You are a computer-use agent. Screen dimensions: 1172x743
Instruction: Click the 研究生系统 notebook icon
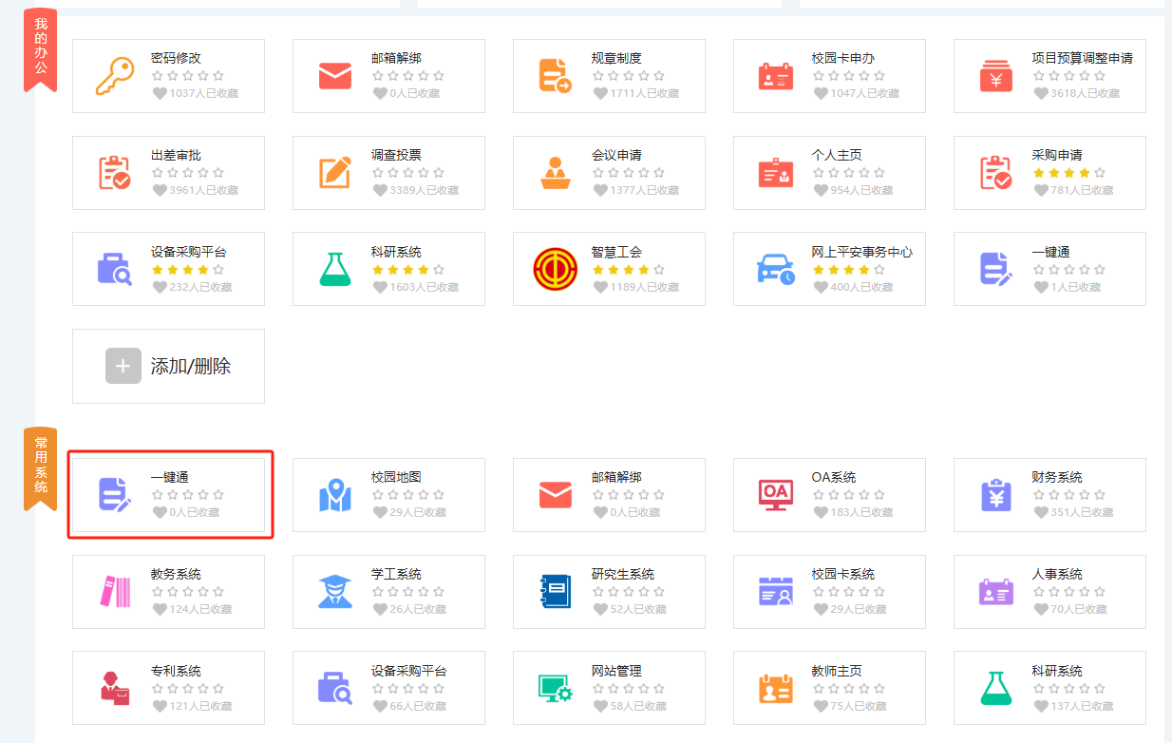556,591
